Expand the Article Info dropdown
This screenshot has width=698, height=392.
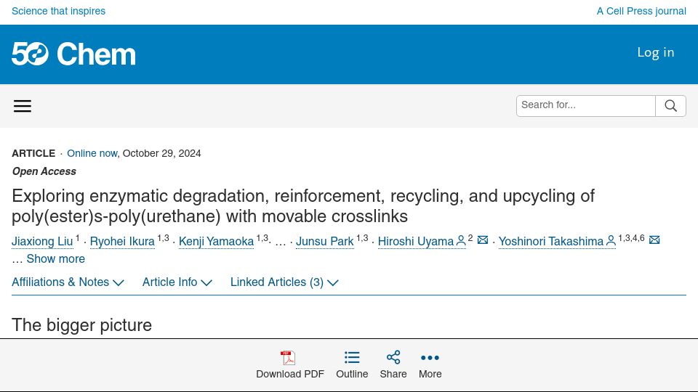pos(177,282)
